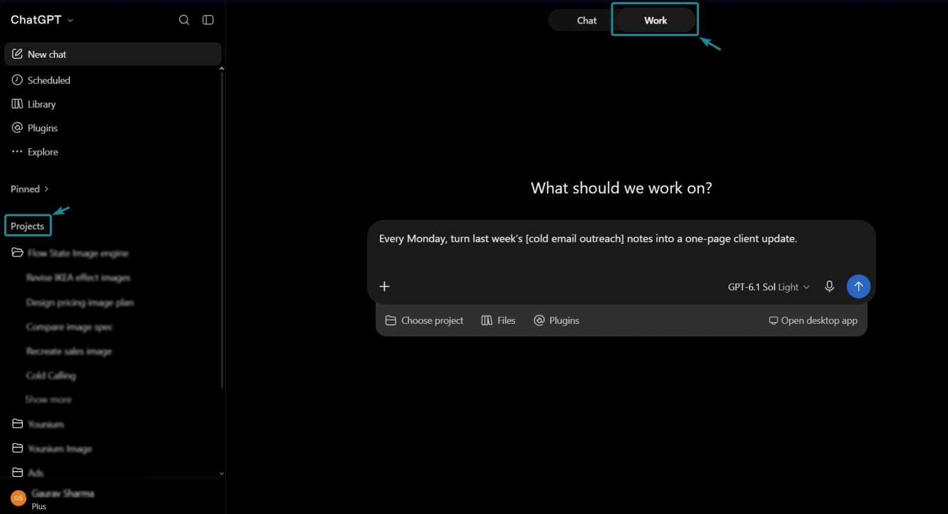Click the pencil icon beside New chat
Viewport: 948px width, 514px height.
pos(17,54)
